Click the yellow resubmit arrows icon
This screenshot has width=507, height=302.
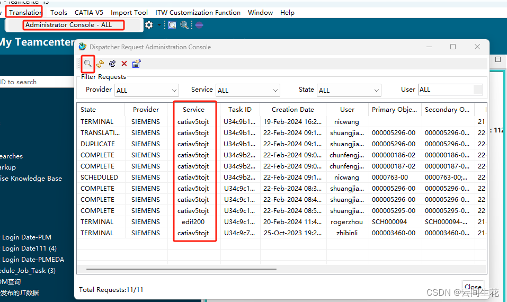tap(100, 64)
